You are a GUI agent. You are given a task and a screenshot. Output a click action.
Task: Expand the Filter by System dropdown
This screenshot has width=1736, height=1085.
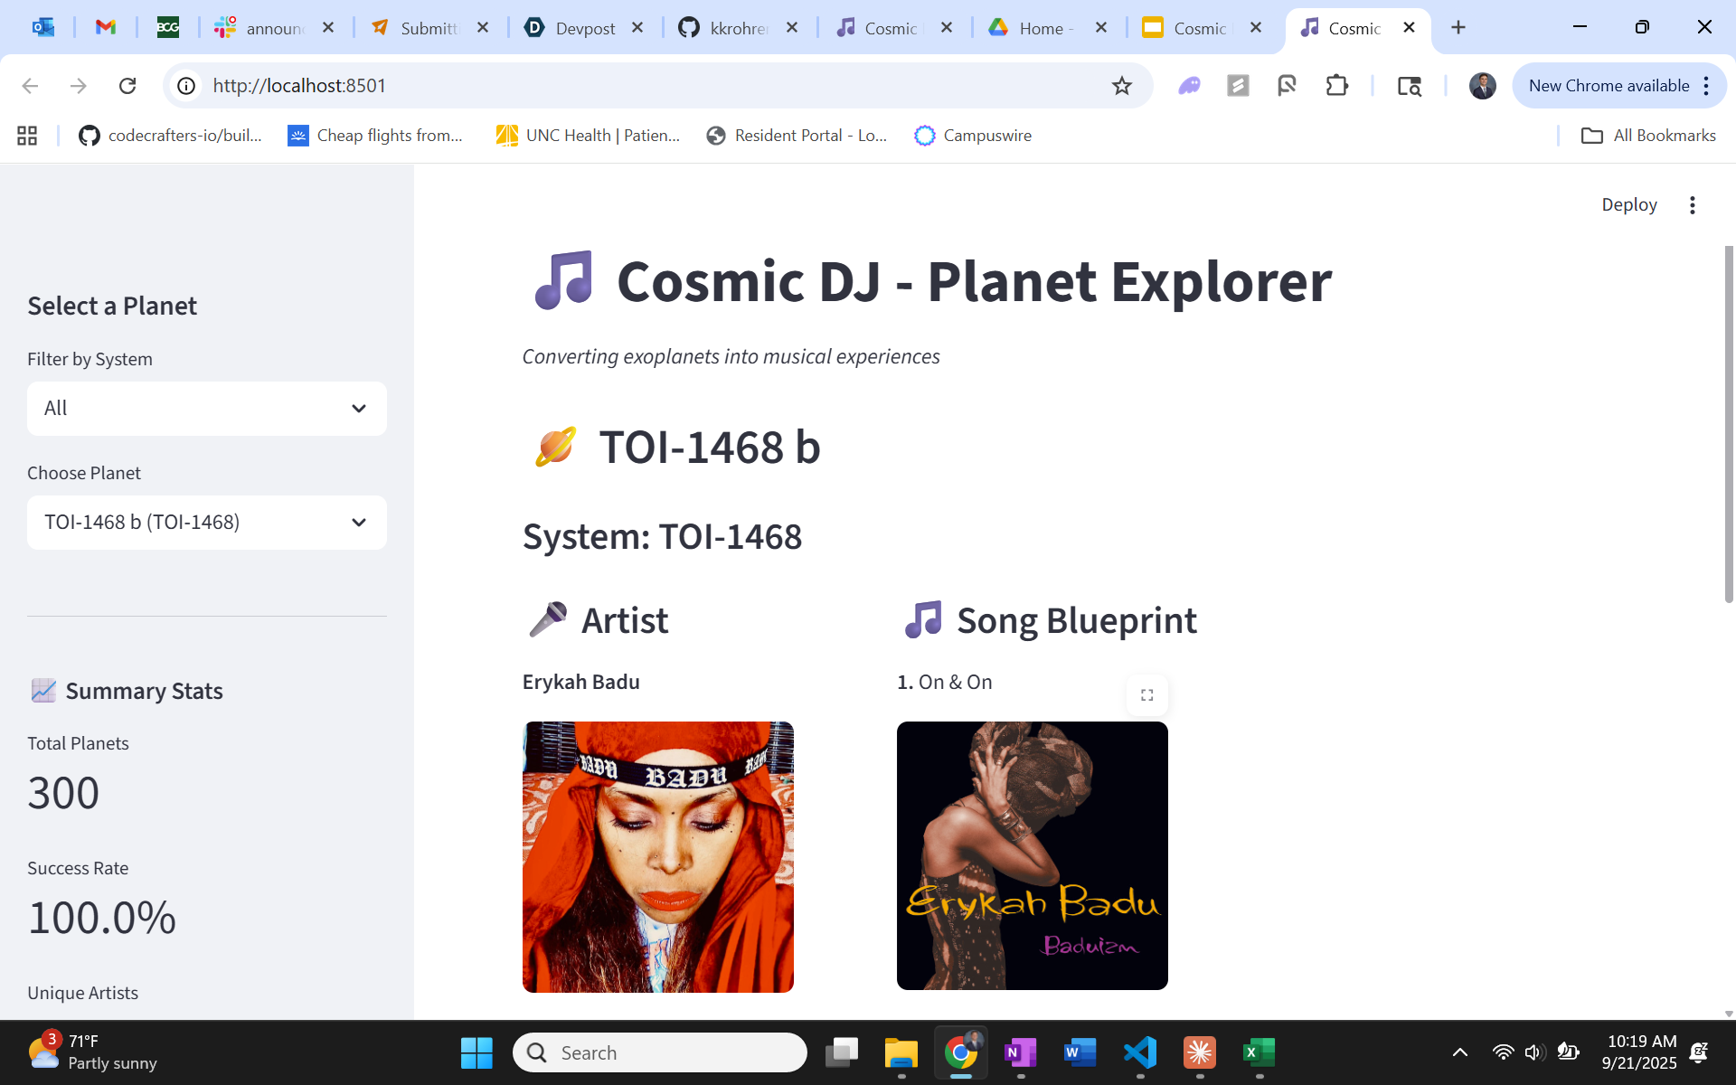[x=207, y=409]
